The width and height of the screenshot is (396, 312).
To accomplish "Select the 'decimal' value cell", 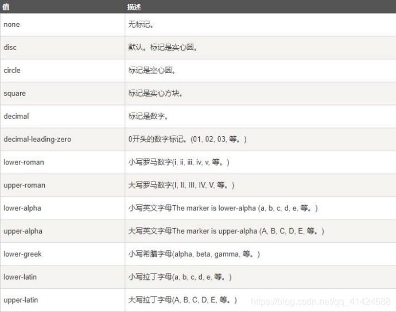I will pos(63,116).
